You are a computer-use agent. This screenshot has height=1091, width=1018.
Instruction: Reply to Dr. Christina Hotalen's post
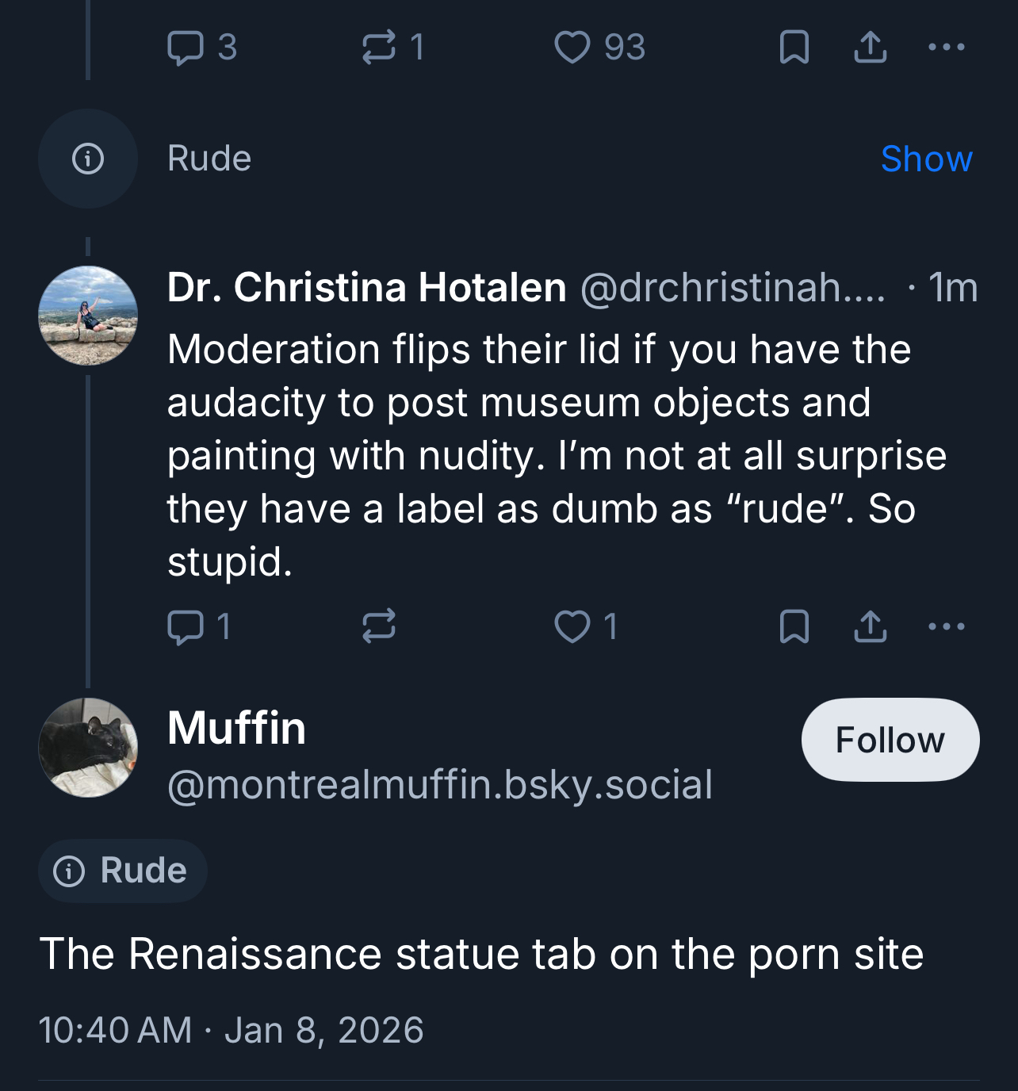coord(186,626)
